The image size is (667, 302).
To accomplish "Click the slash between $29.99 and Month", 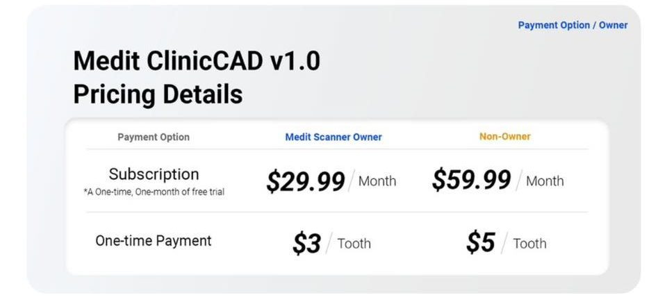I will [x=352, y=181].
